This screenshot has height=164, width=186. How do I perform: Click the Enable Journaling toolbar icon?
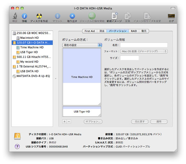[92, 16]
